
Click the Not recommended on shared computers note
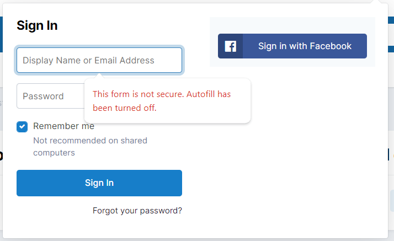[90, 147]
